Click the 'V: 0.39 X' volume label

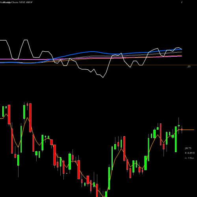pos(190,153)
